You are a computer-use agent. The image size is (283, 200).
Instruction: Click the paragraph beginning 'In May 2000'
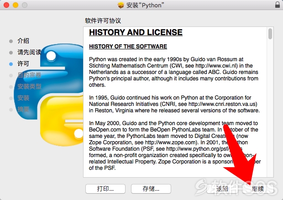click(x=175, y=146)
